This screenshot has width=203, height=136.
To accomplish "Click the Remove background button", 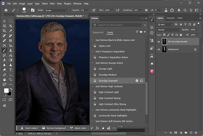I will [54, 128].
